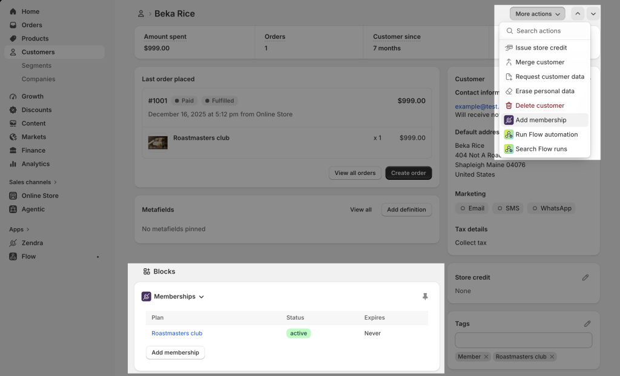Open Orders in the sidebar

[31, 25]
